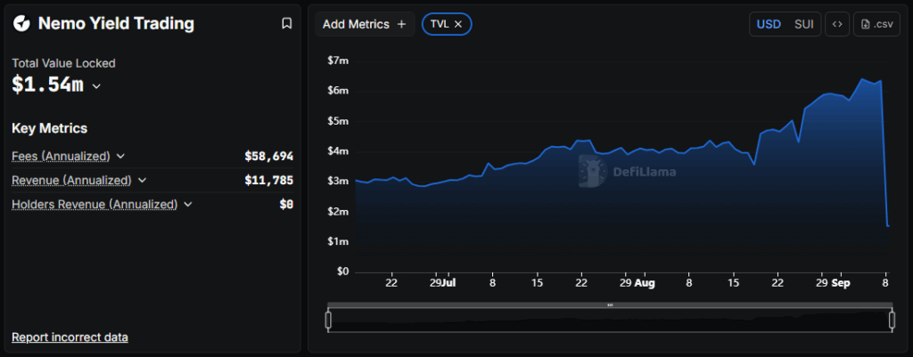The height and width of the screenshot is (357, 913).
Task: Click the $0 holders revenue value
Action: (x=286, y=204)
